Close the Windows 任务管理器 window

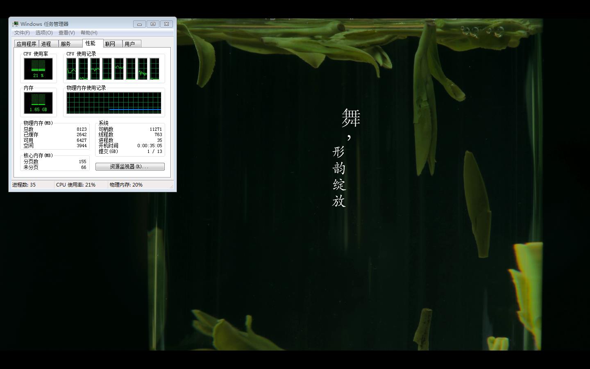166,24
